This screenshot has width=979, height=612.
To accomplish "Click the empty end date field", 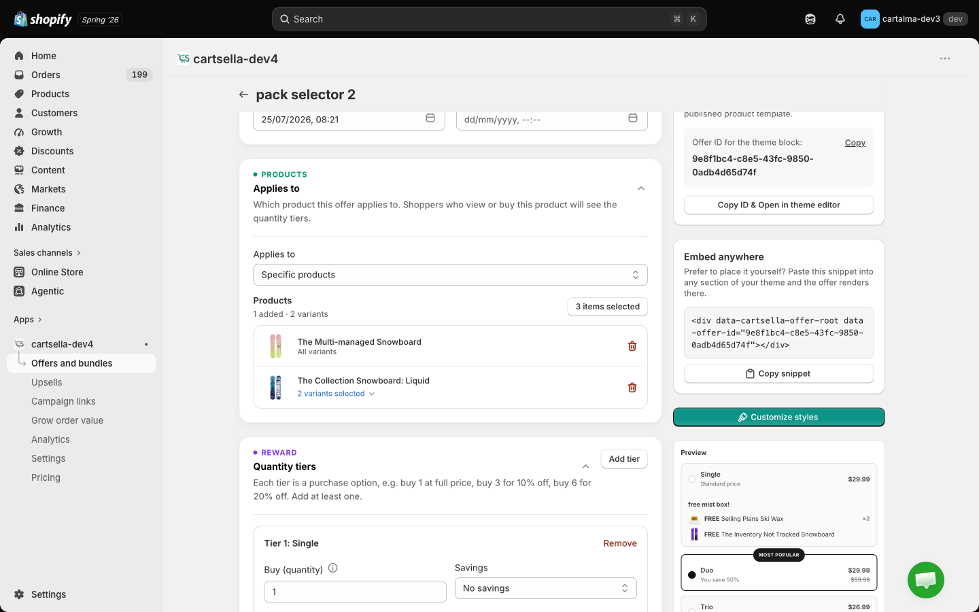I will click(552, 120).
